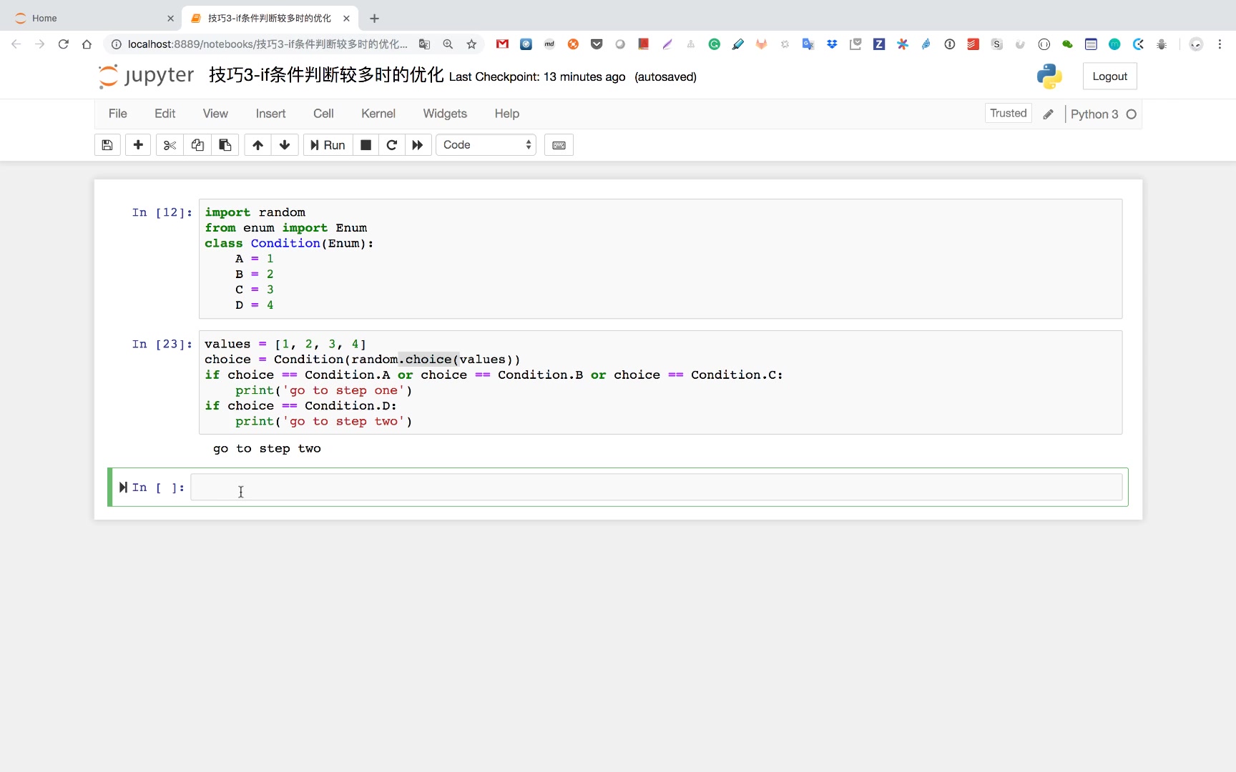The width and height of the screenshot is (1236, 772).
Task: Open the Cell menu
Action: click(323, 114)
